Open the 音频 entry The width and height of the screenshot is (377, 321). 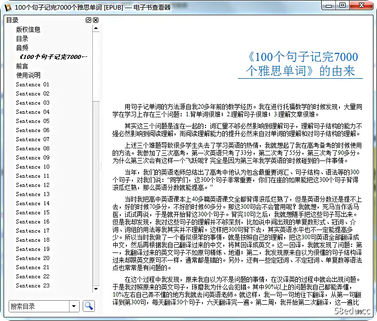coord(22,48)
